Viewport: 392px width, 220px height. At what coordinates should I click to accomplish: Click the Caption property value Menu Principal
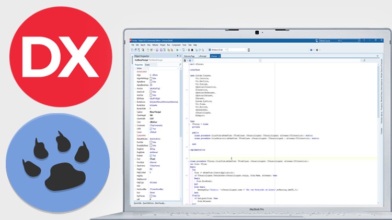tap(155, 112)
